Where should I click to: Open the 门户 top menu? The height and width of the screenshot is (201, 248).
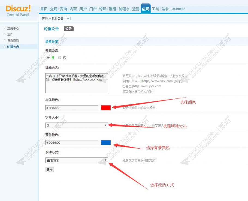pos(93,9)
